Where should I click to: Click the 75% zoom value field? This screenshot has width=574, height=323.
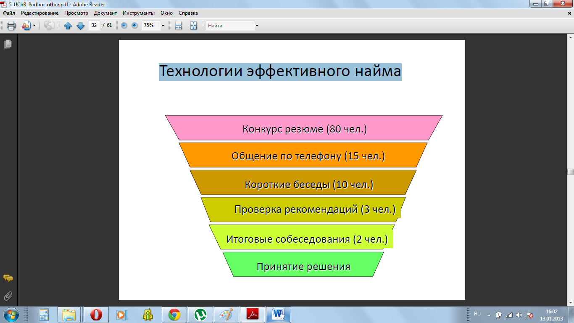(150, 25)
